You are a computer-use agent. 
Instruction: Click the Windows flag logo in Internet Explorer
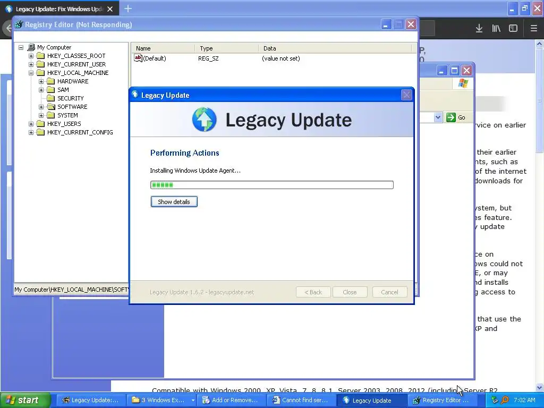click(x=463, y=83)
